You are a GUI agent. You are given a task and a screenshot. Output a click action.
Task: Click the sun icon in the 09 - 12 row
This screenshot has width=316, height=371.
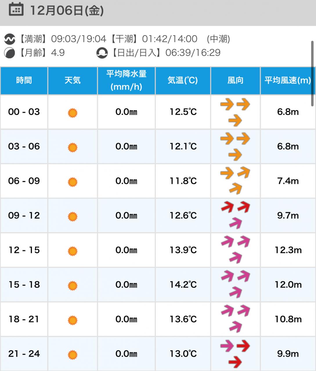[x=73, y=216]
